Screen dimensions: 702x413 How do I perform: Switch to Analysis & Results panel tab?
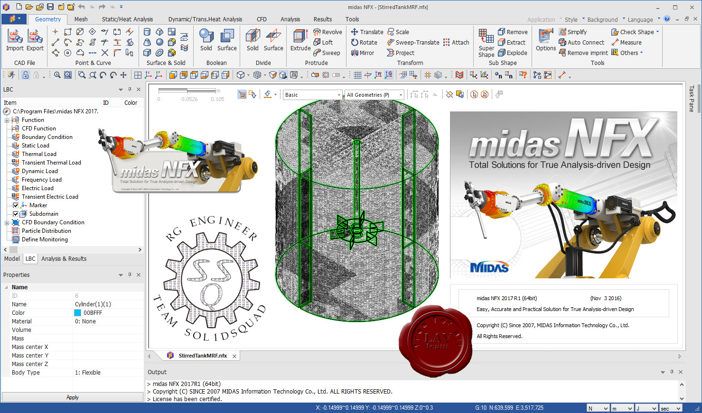(x=64, y=259)
